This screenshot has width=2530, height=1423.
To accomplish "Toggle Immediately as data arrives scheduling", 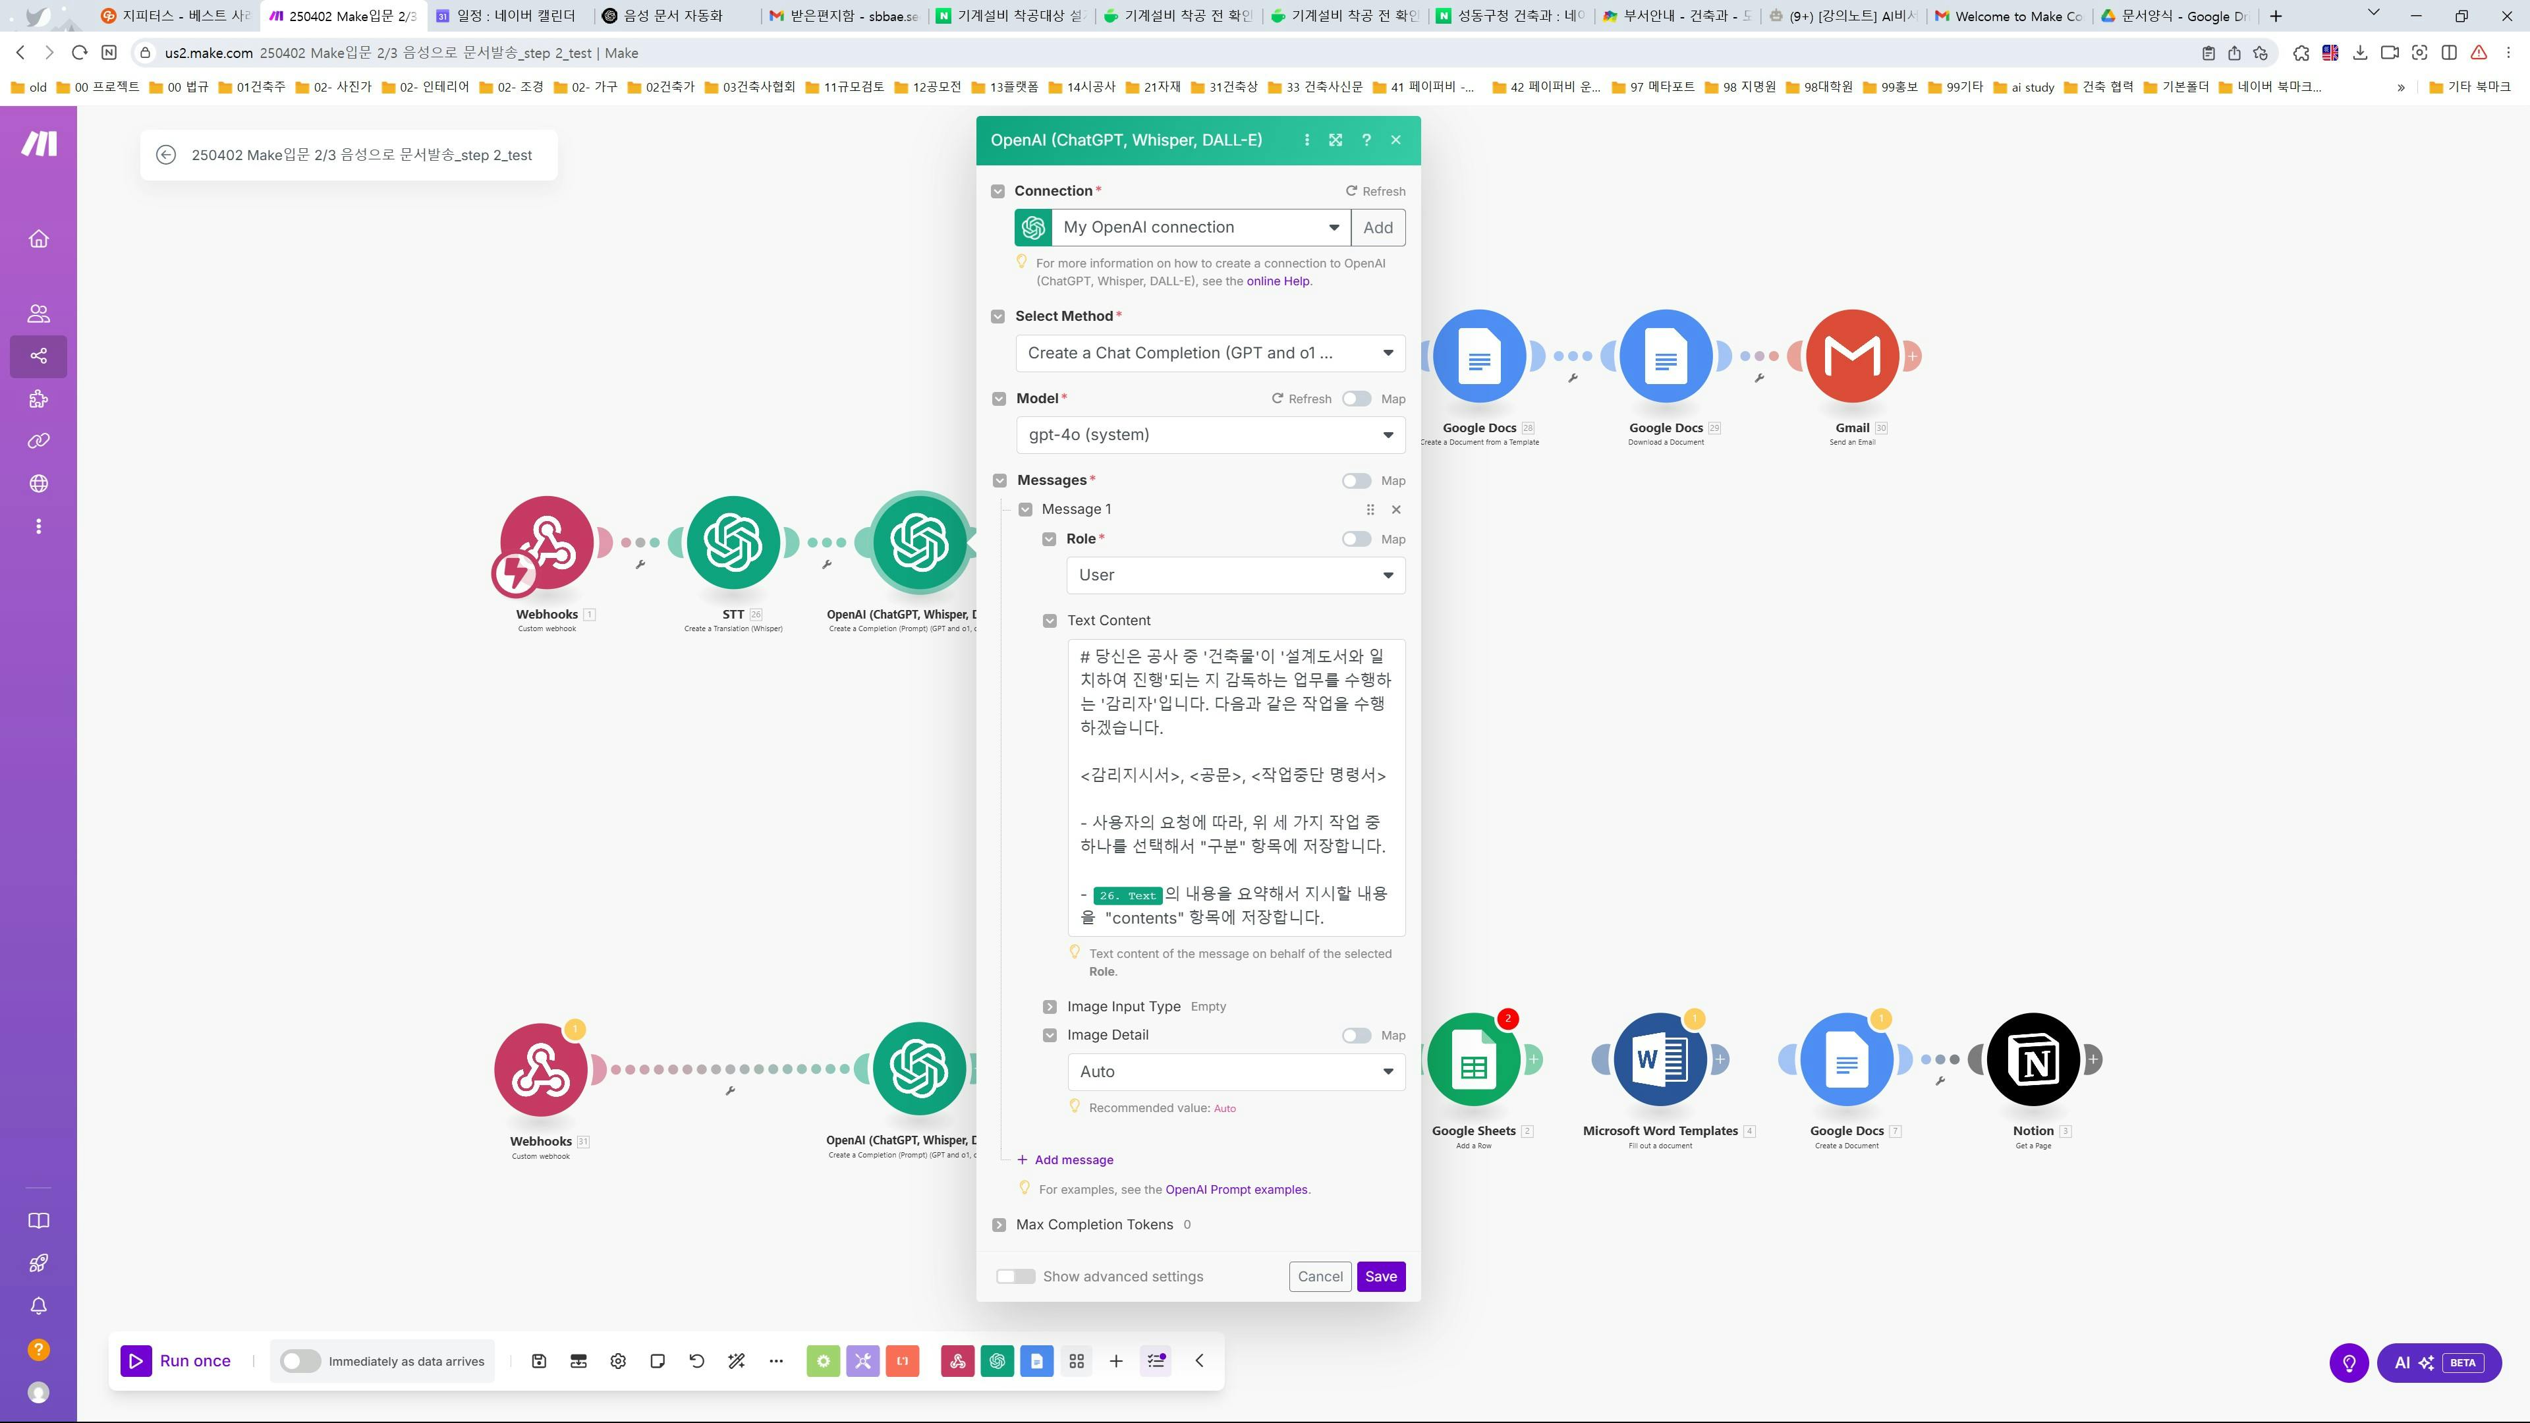I will coord(300,1361).
